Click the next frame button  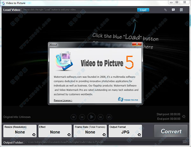pos(101,117)
